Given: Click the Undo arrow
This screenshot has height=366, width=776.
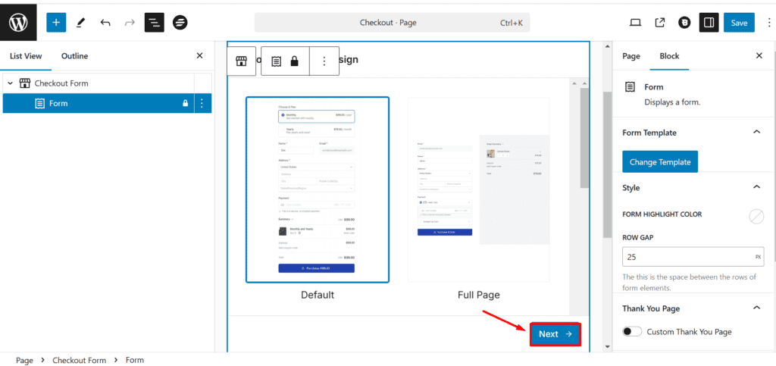Looking at the screenshot, I should click(x=105, y=22).
